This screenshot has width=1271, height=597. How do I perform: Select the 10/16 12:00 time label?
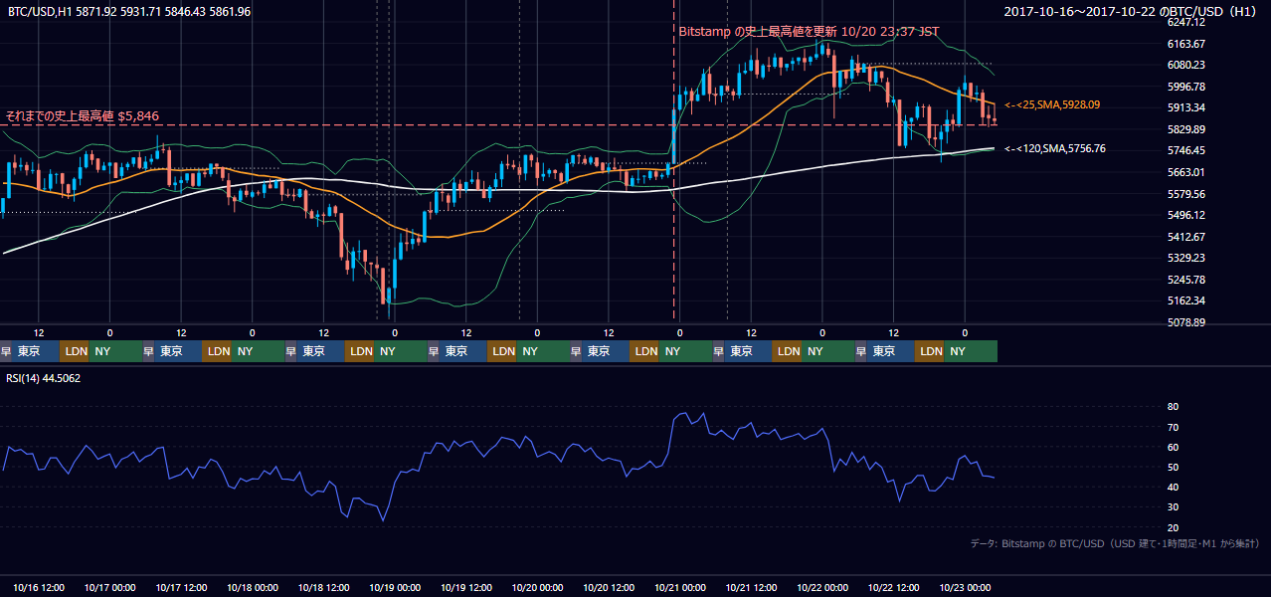click(40, 587)
